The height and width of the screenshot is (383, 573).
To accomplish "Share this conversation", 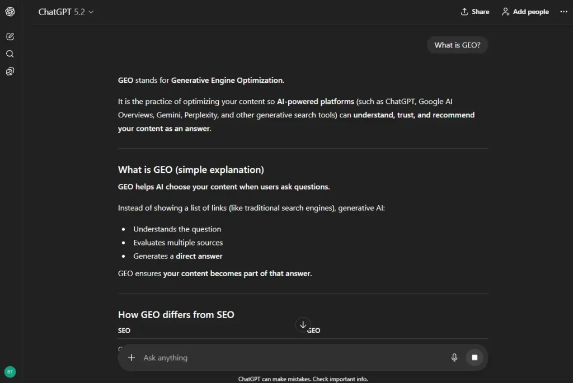I will pos(475,11).
